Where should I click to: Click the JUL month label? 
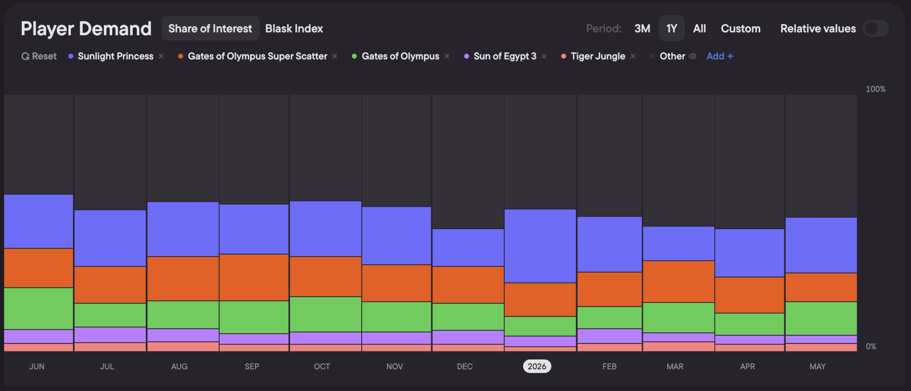coord(107,367)
